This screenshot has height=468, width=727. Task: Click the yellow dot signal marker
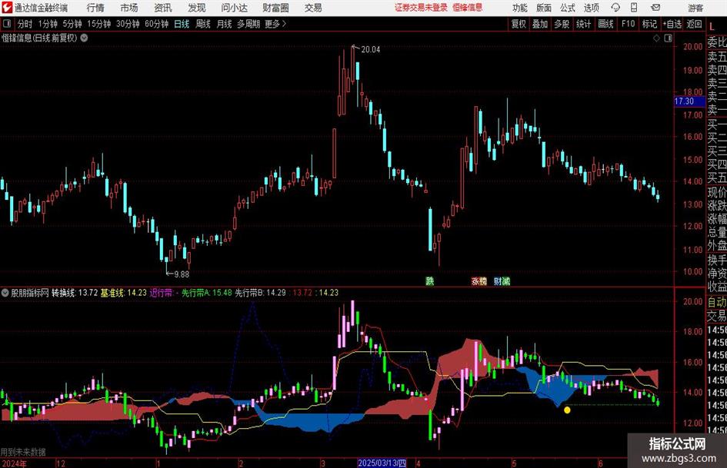pos(566,410)
